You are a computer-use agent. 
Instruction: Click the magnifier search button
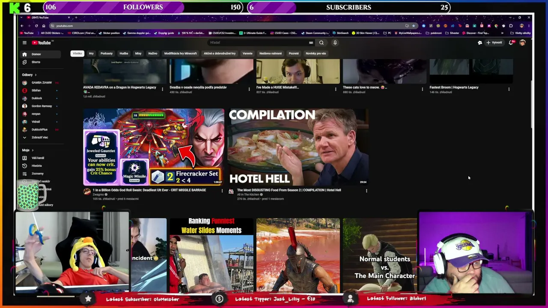click(322, 43)
